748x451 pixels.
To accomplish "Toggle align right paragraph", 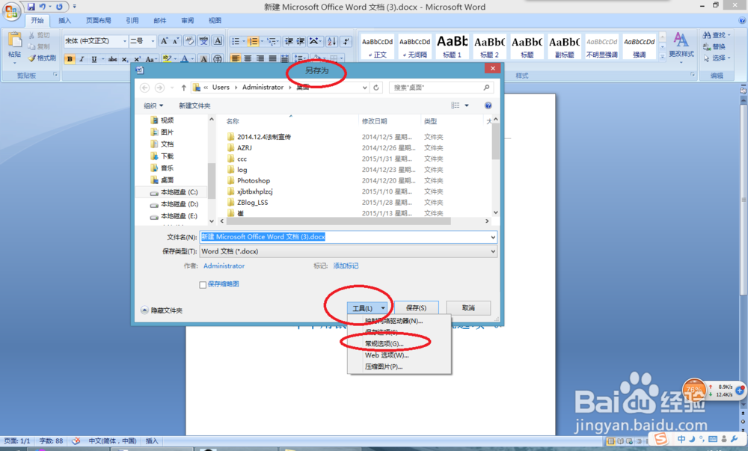I will click(260, 58).
